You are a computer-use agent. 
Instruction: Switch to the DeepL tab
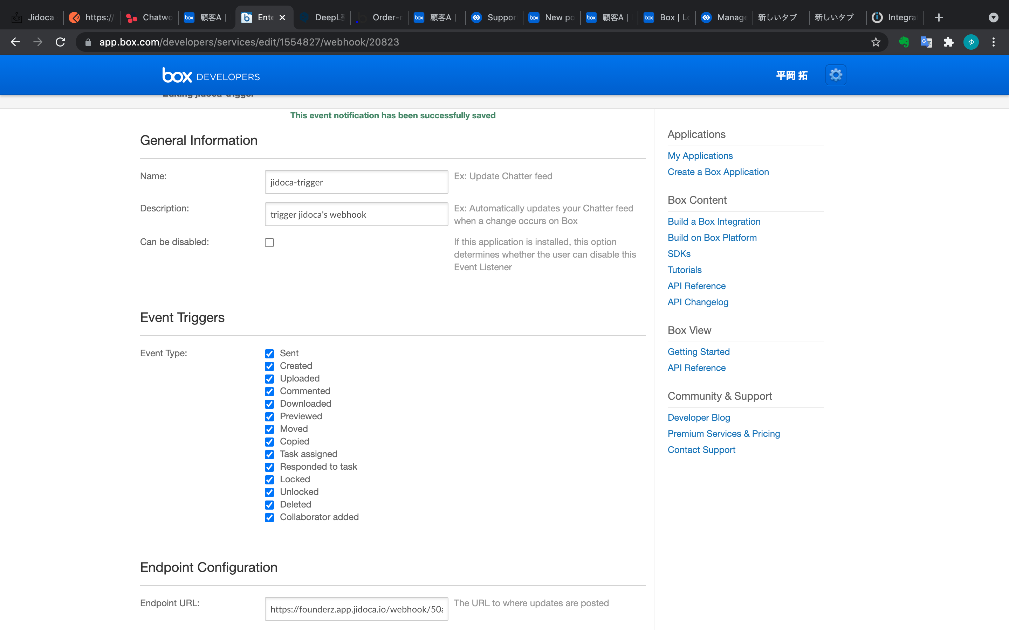(x=323, y=17)
